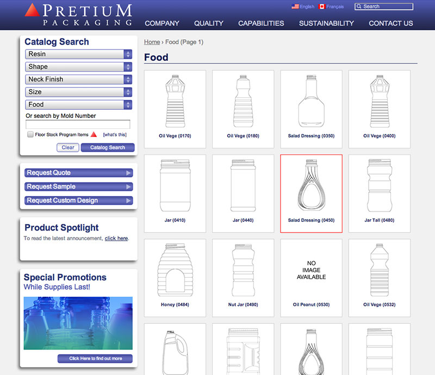435x375 pixels.
Task: Open the Jar Tall (0480) image
Action: (380, 185)
